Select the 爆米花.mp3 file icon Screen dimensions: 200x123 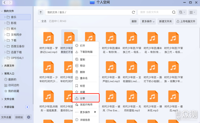[x=153, y=96]
